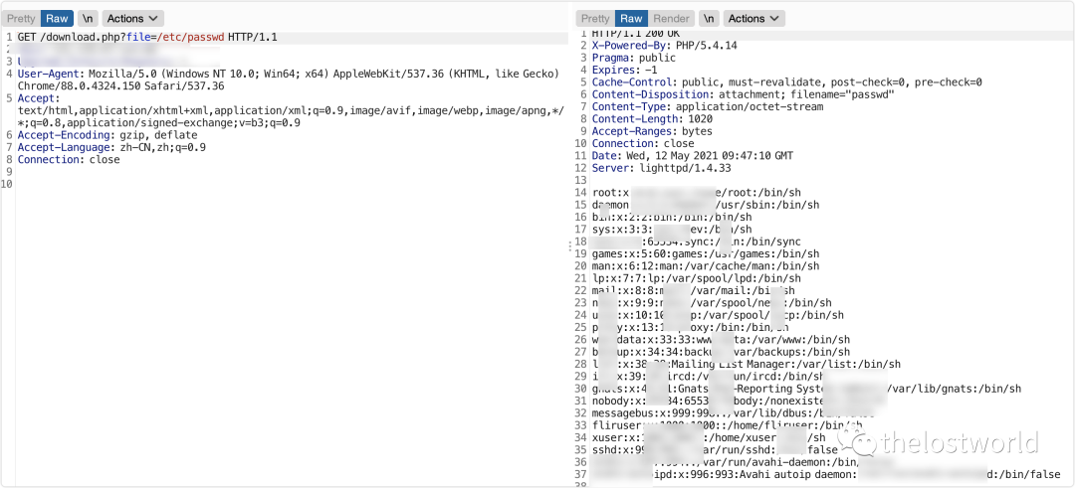
Task: Click the Content-Disposition attachment line
Action: coord(744,94)
